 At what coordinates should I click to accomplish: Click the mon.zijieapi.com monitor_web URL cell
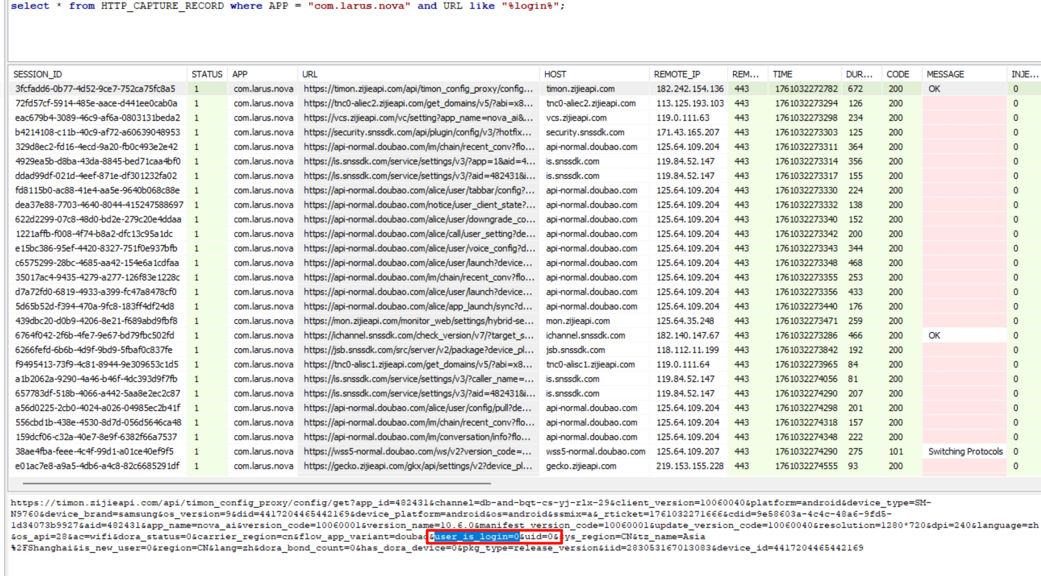pos(418,321)
